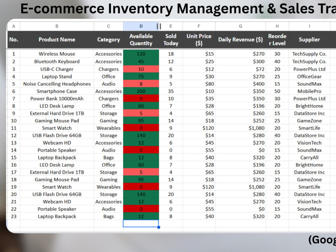336x252 pixels.
Task: Select 'LED Desk Lamp' in row 8
Action: 57,106
